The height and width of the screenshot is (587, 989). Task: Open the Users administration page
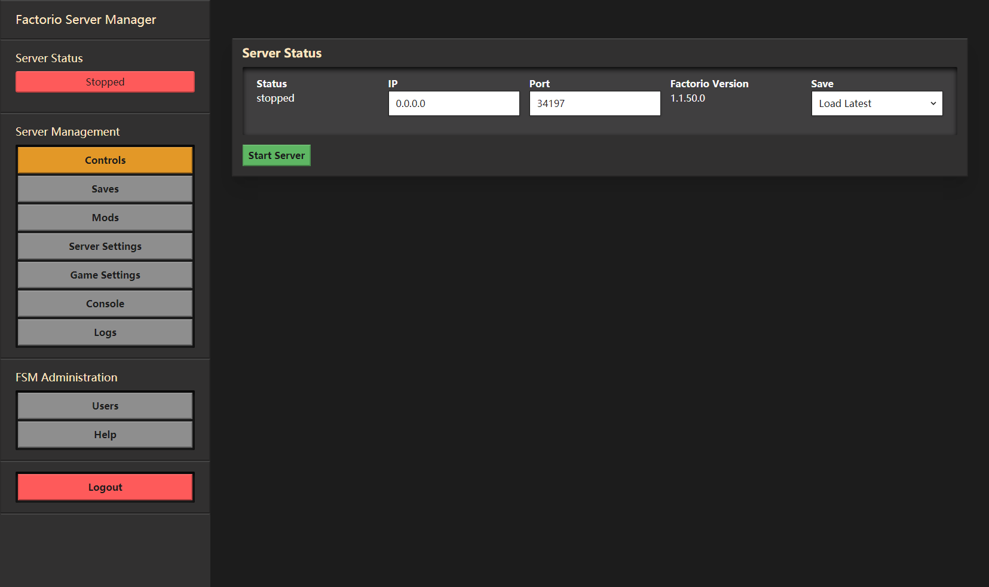tap(105, 406)
